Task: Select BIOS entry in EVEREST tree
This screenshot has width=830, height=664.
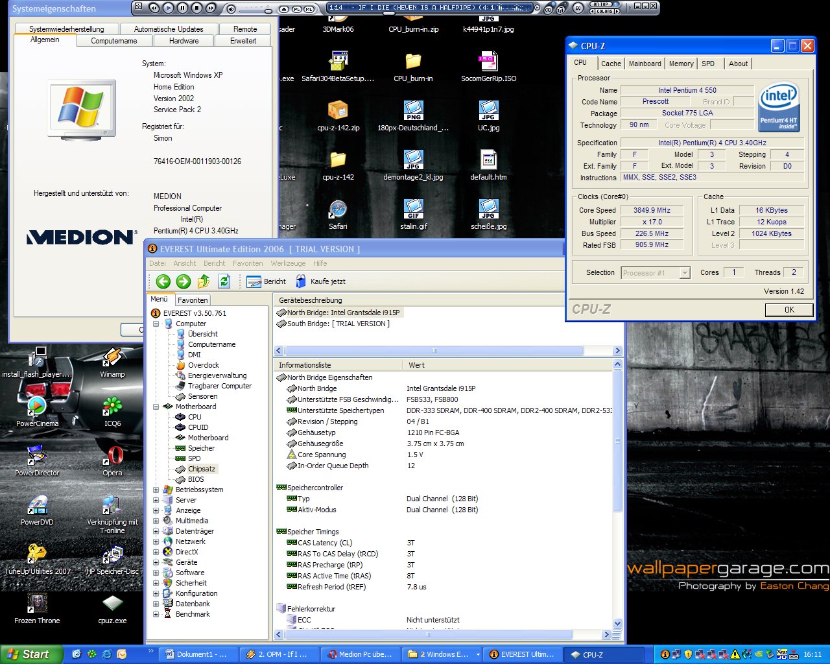Action: point(190,479)
